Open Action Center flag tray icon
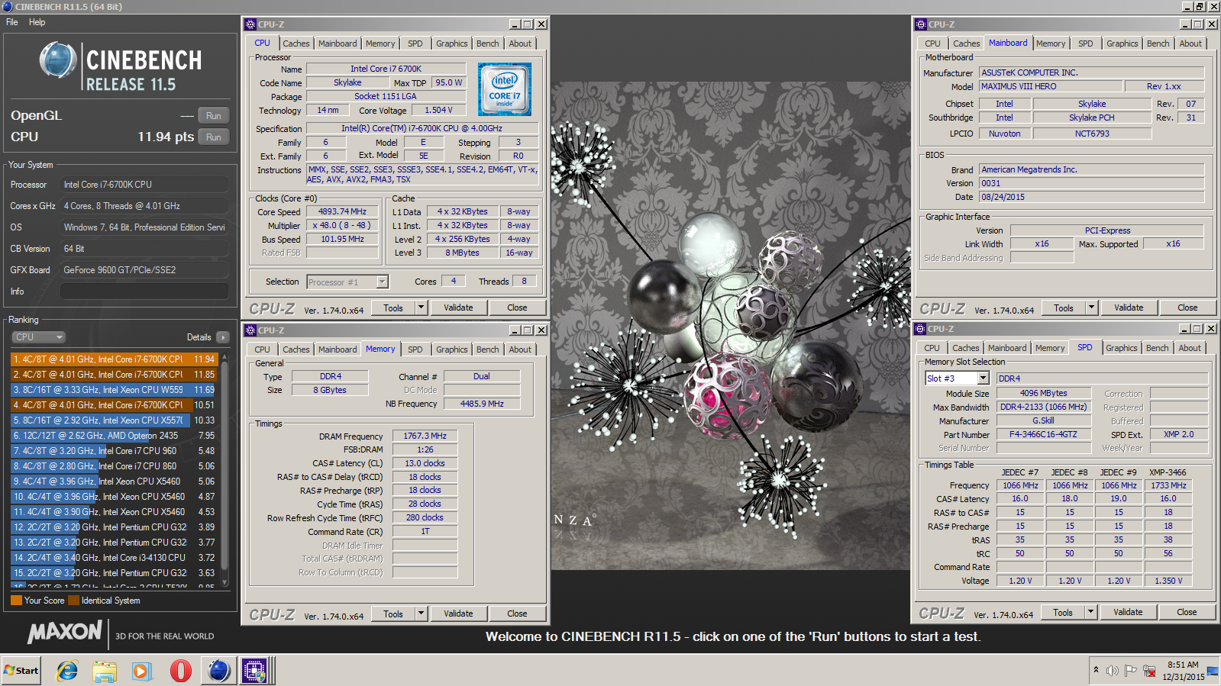The height and width of the screenshot is (686, 1221). coord(1131,671)
